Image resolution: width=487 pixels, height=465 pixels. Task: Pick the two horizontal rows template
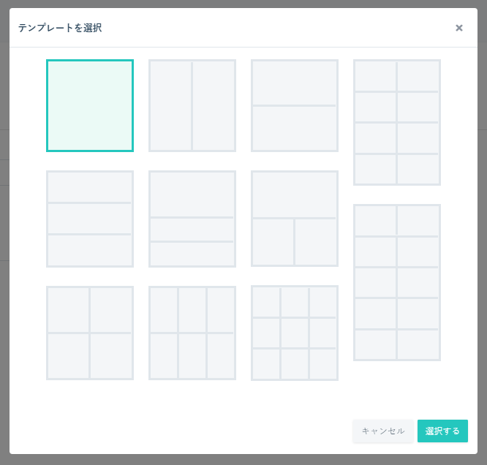coord(295,105)
